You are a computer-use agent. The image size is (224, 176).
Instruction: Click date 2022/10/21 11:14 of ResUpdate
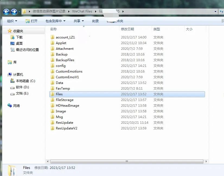135,122
